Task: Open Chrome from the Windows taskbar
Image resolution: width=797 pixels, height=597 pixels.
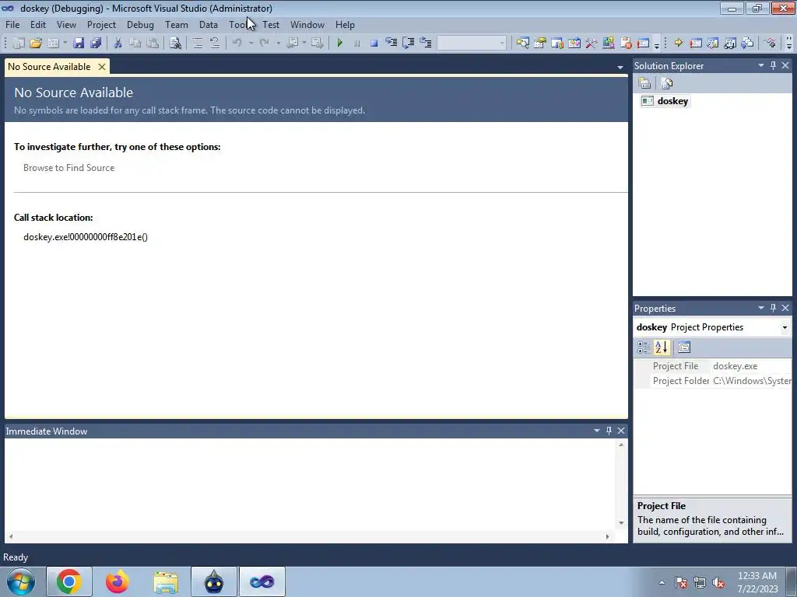Action: pyautogui.click(x=69, y=581)
